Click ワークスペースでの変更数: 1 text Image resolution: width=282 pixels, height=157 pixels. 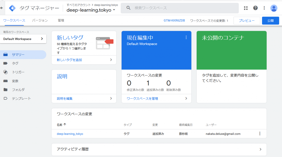[x=209, y=21]
